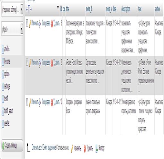164x159 pixels.
Task: Tick the checkbox for row id 10
Action: pos(27,101)
